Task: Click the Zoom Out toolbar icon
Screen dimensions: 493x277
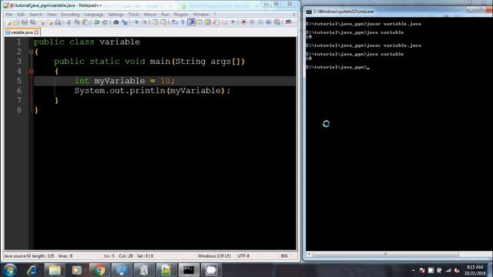Action: [x=145, y=22]
